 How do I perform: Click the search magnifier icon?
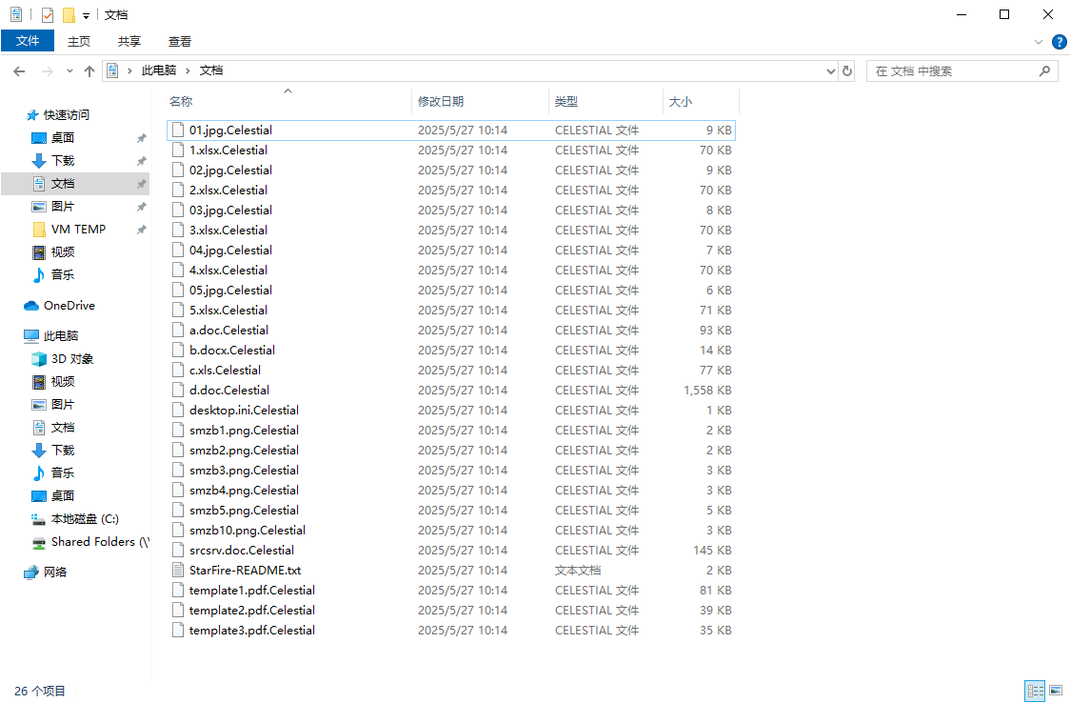pos(1044,71)
